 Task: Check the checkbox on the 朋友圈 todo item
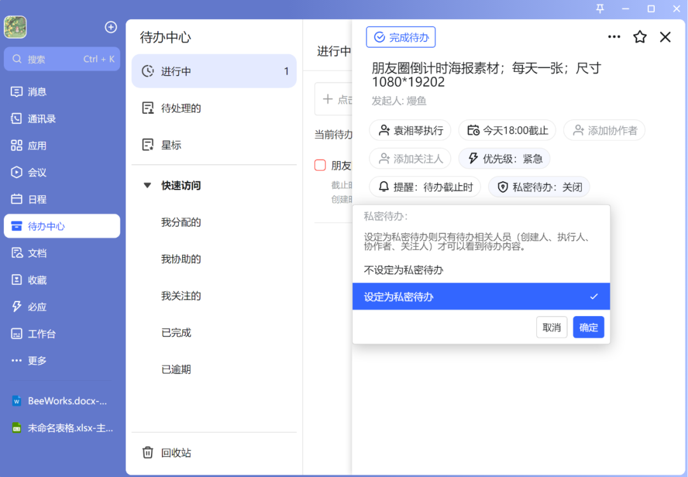click(x=319, y=165)
